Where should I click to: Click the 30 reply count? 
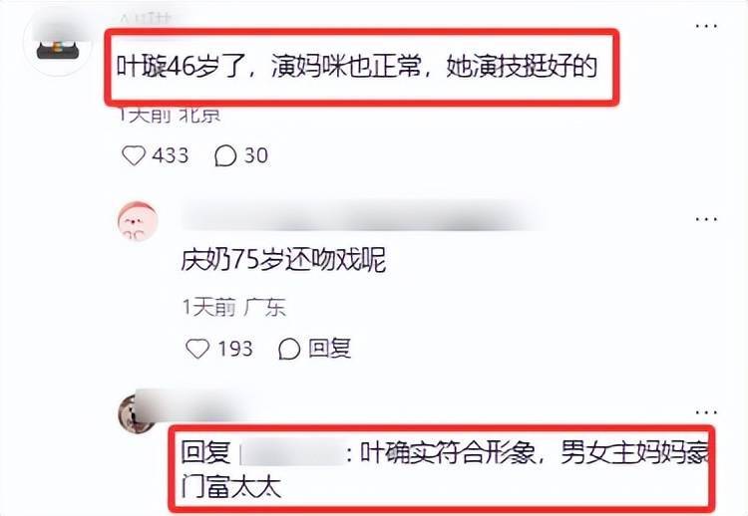(x=256, y=155)
